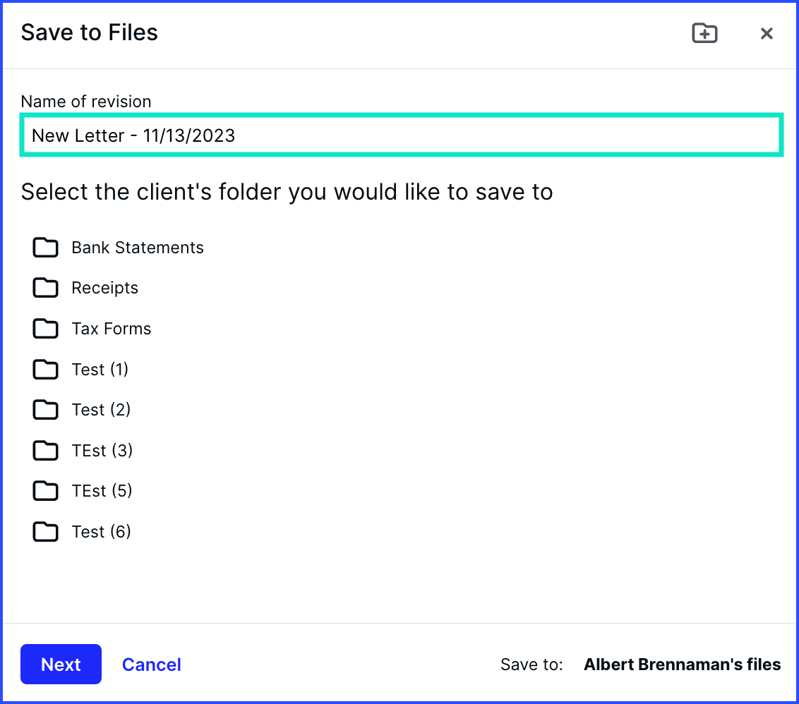Select the folder icon beside Test (1)
The width and height of the screenshot is (799, 704).
[46, 369]
